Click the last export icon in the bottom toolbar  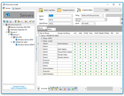[x=76, y=89]
